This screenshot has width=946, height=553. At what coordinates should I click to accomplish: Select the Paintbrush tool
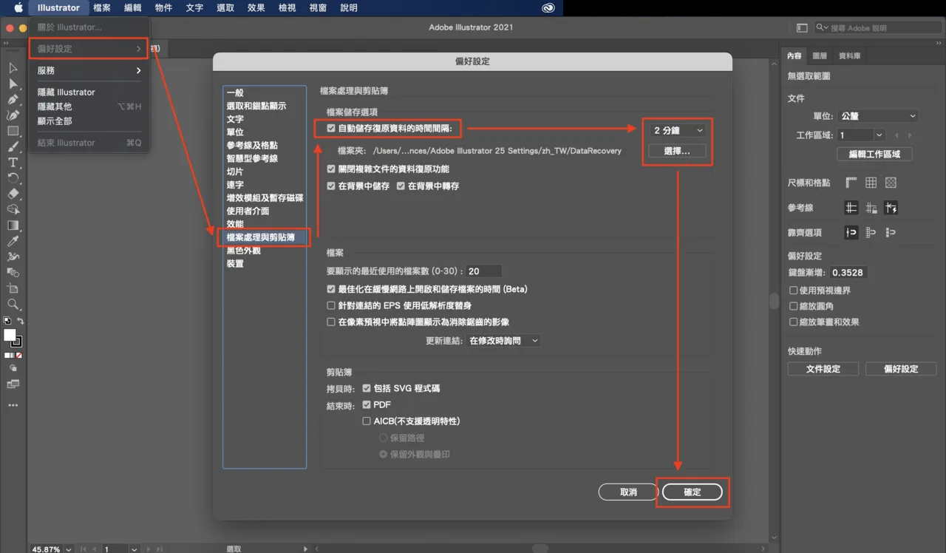(x=13, y=146)
